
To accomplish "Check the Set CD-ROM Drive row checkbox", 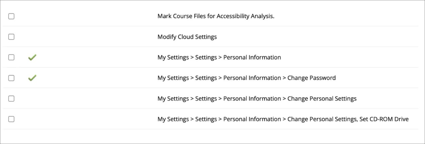I will pyautogui.click(x=11, y=119).
